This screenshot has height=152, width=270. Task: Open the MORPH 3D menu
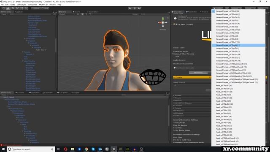(x=43, y=5)
